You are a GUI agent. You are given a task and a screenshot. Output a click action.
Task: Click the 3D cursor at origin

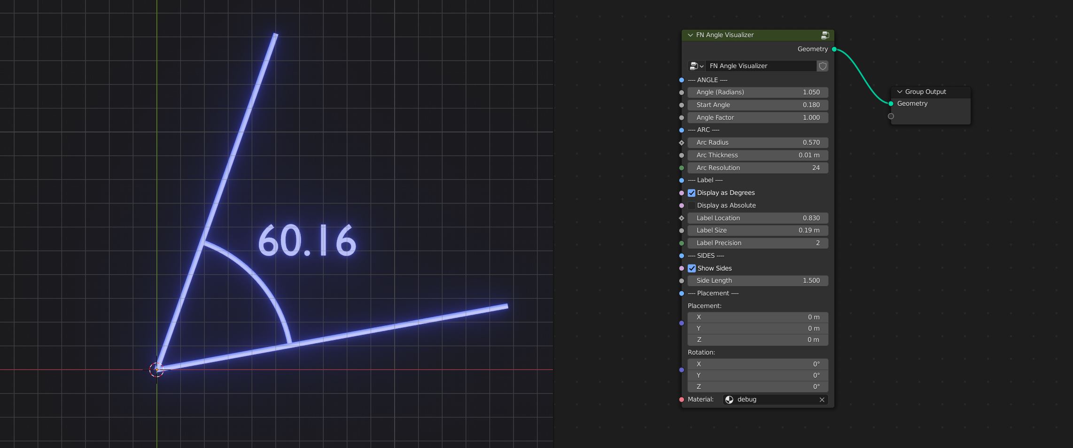click(156, 370)
